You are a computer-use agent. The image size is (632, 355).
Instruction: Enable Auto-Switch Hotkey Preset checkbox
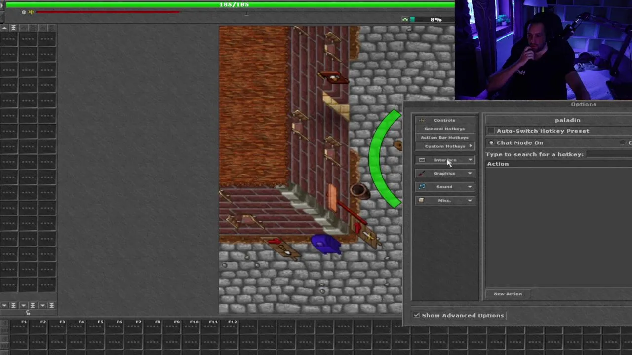[x=491, y=131]
